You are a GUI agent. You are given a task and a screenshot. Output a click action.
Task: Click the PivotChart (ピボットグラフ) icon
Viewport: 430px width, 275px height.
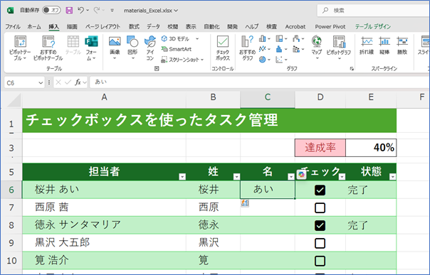[x=339, y=42]
